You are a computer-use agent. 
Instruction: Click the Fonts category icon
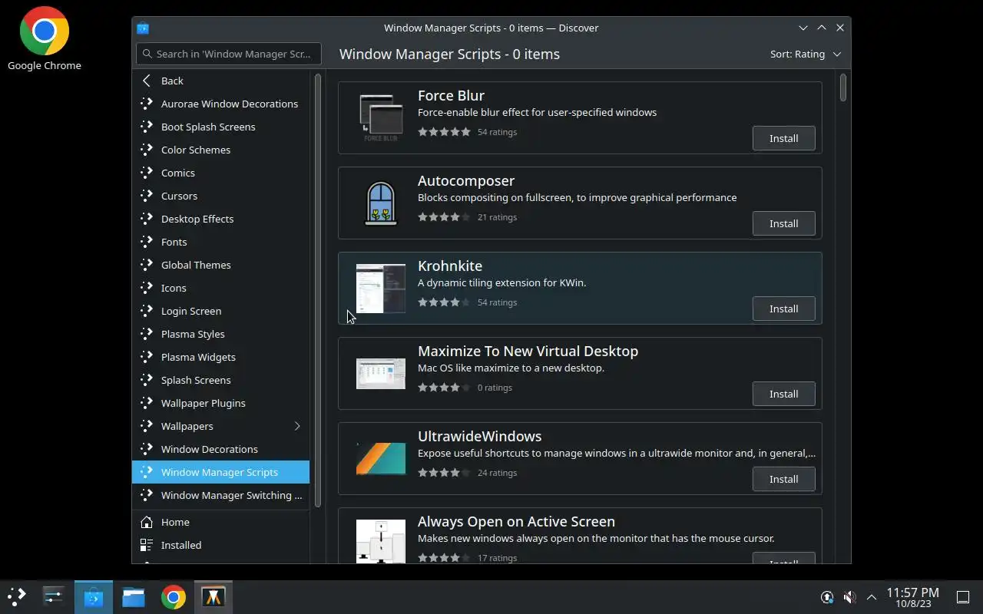coord(147,242)
